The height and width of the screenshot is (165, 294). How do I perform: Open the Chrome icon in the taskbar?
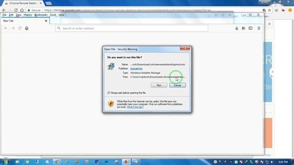[x=57, y=162]
